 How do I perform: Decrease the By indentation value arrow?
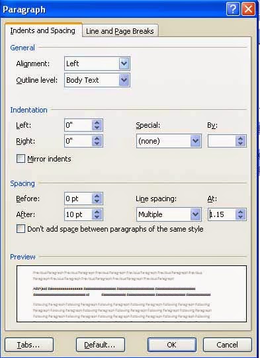pyautogui.click(x=240, y=144)
